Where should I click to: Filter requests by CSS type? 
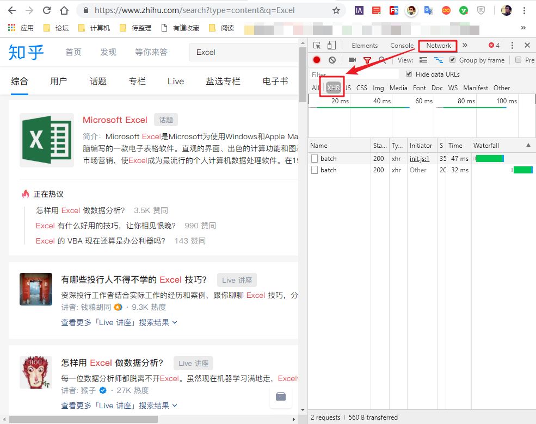[362, 88]
